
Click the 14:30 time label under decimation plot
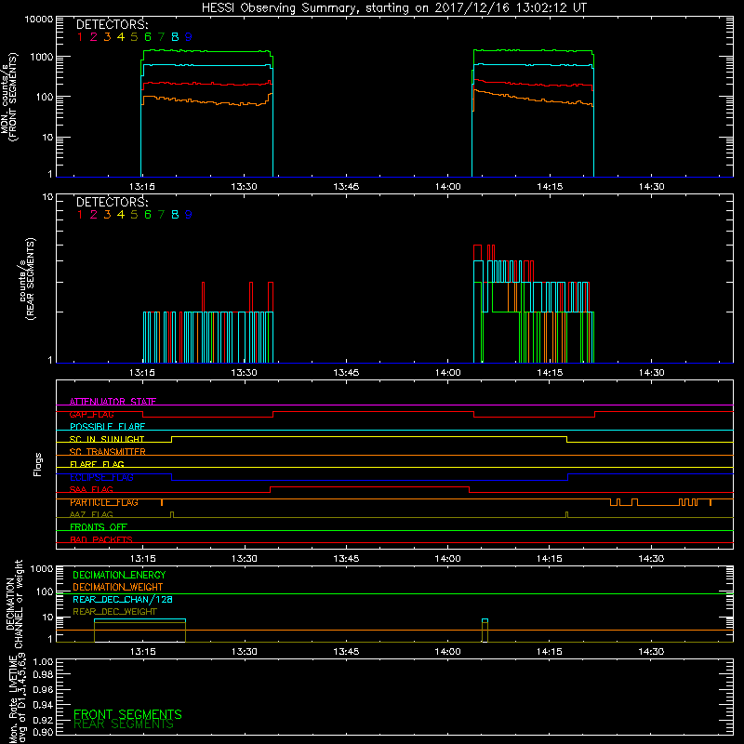pos(652,652)
